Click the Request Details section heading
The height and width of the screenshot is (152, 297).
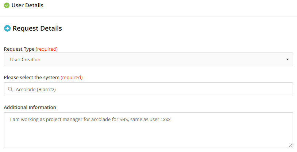click(37, 28)
